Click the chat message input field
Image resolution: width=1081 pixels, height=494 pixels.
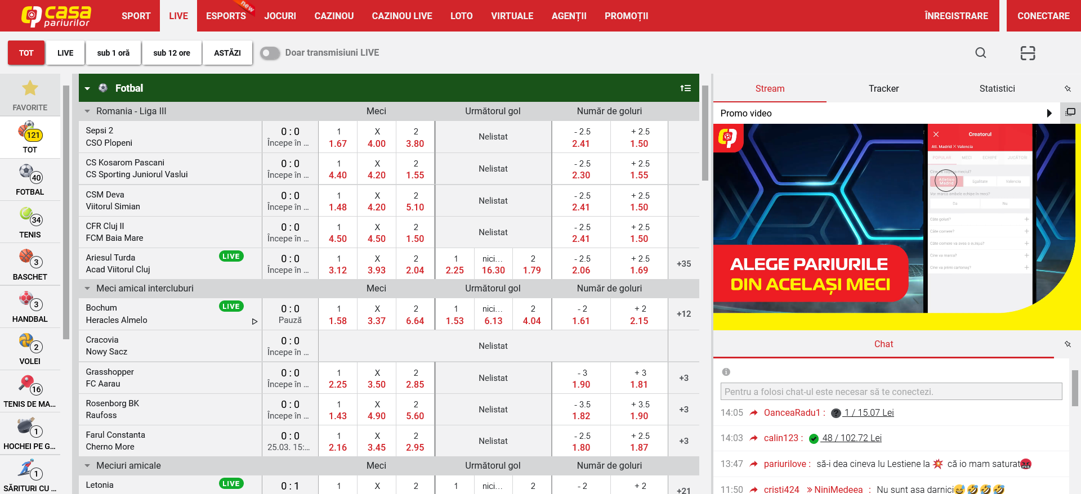click(891, 392)
